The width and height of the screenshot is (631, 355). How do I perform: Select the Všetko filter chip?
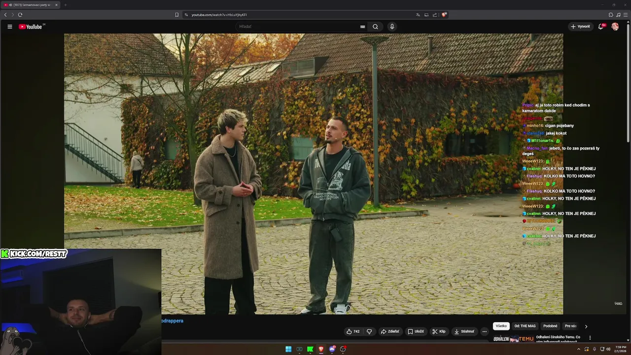click(x=501, y=326)
